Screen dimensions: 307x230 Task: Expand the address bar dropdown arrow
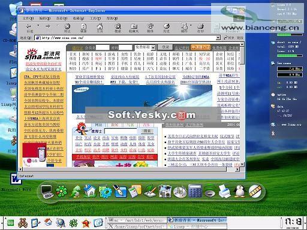(218, 38)
